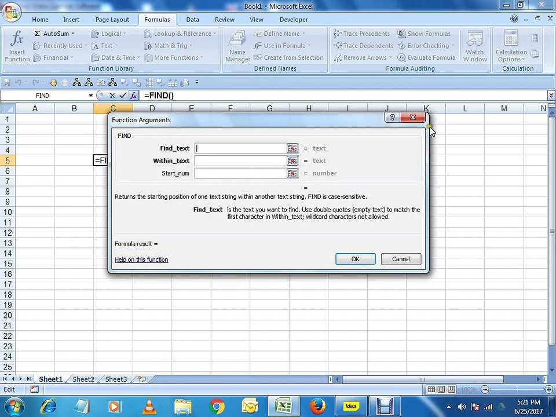The image size is (556, 417).
Task: Open the Name Box dropdown
Action: (x=91, y=96)
